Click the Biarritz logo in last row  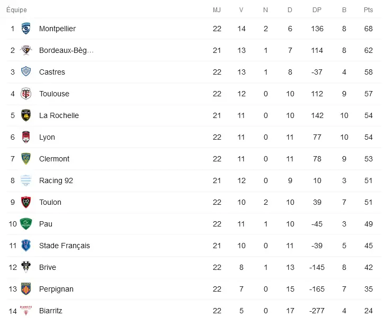tap(25, 311)
